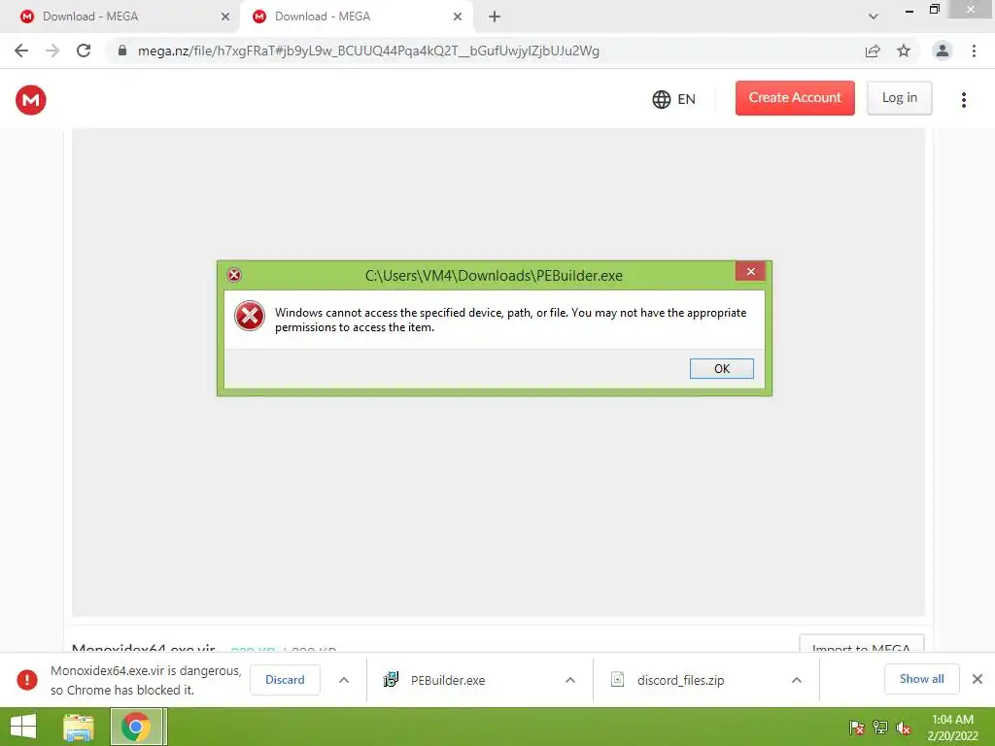Close the first Download - MEGA tab
Viewport: 995px width, 746px height.
tap(225, 17)
